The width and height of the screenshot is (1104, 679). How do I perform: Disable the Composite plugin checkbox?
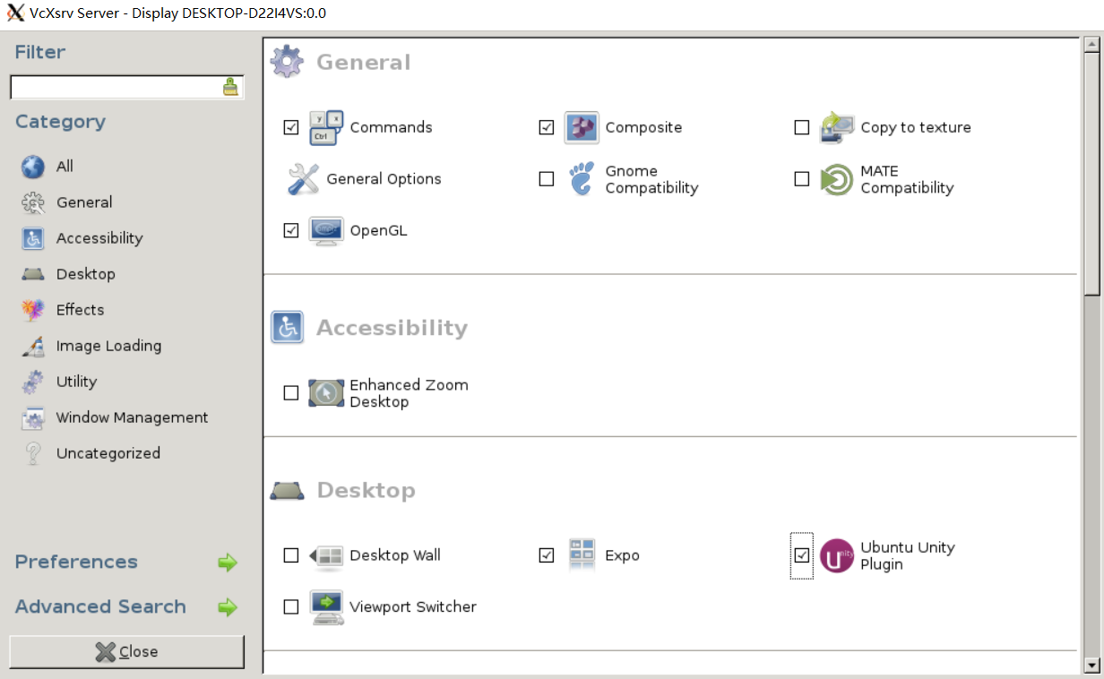[x=547, y=127]
